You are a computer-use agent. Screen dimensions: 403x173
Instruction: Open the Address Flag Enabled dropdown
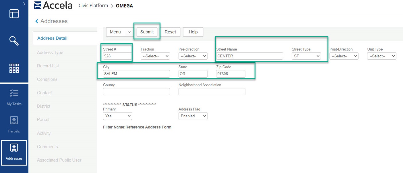coord(193,116)
